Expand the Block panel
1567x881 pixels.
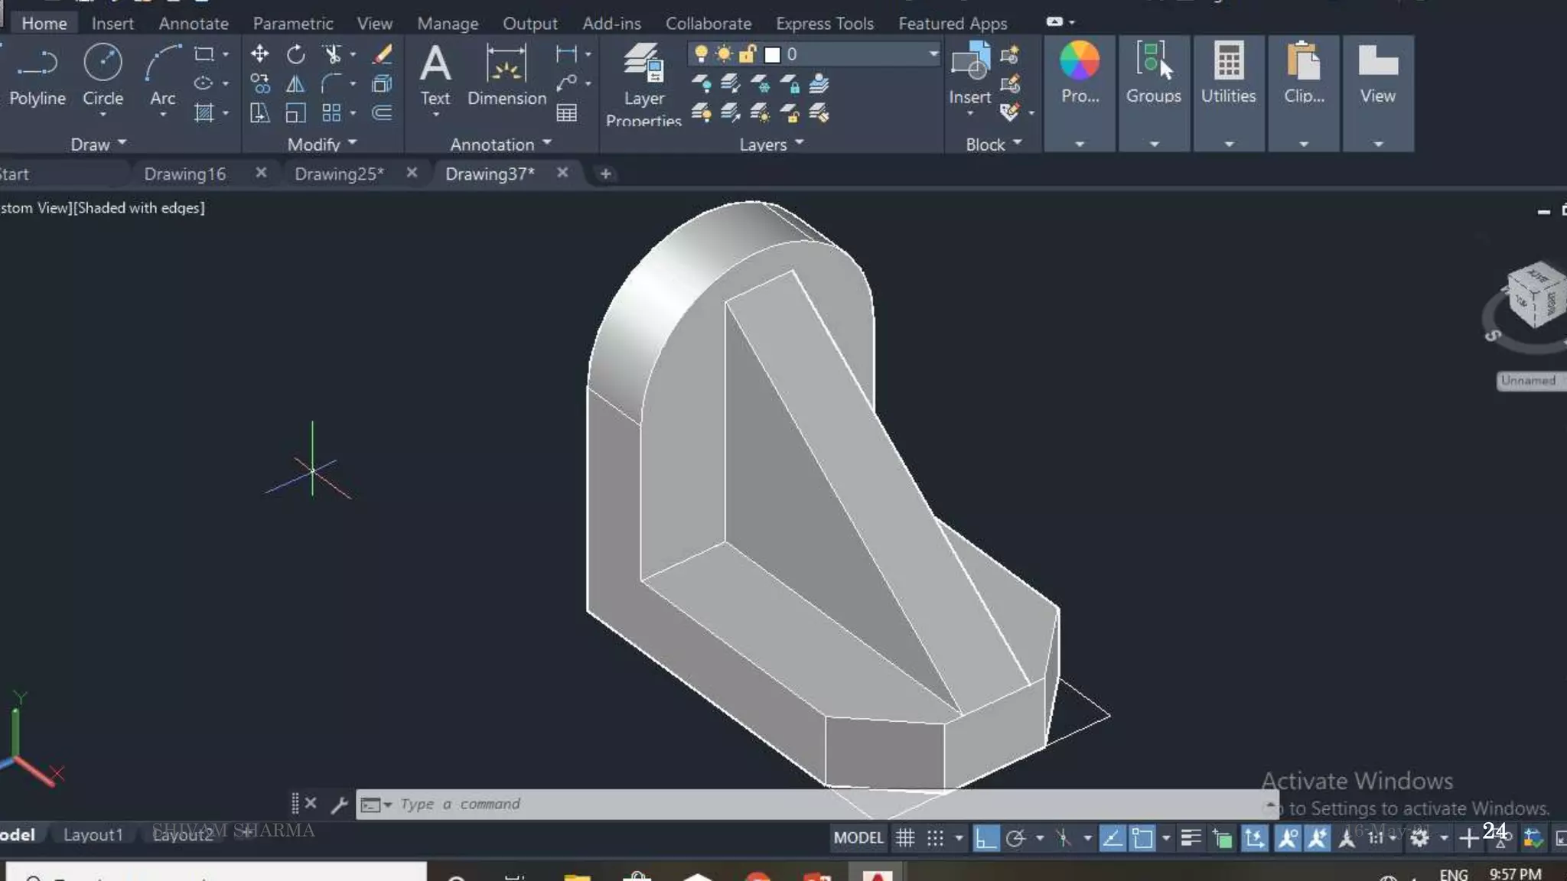tap(993, 144)
